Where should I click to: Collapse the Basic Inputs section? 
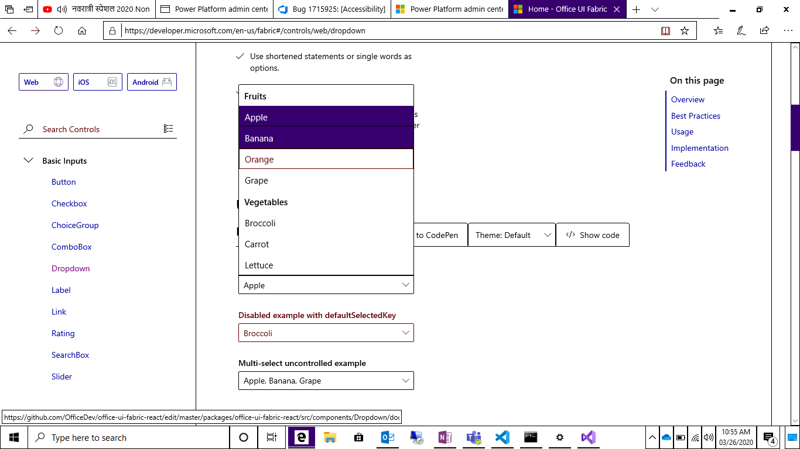pyautogui.click(x=28, y=160)
